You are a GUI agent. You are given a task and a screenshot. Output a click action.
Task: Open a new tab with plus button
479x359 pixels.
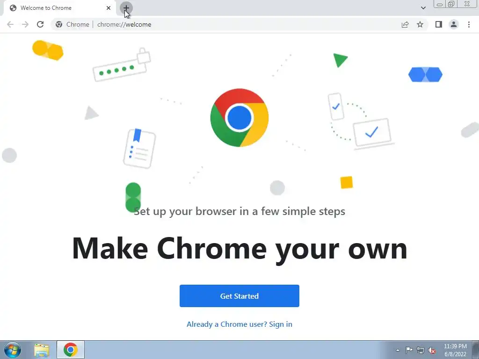point(126,8)
